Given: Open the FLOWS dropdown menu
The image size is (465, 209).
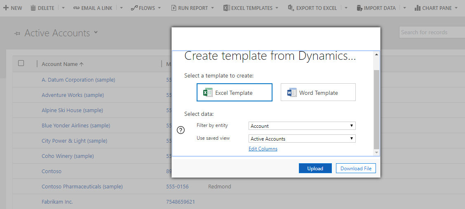Looking at the screenshot, I should click(160, 8).
